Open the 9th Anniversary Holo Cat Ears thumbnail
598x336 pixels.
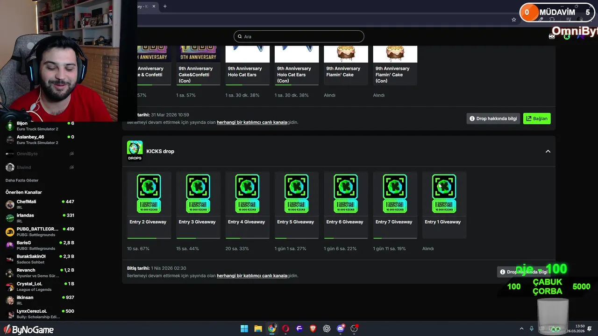pos(248,54)
